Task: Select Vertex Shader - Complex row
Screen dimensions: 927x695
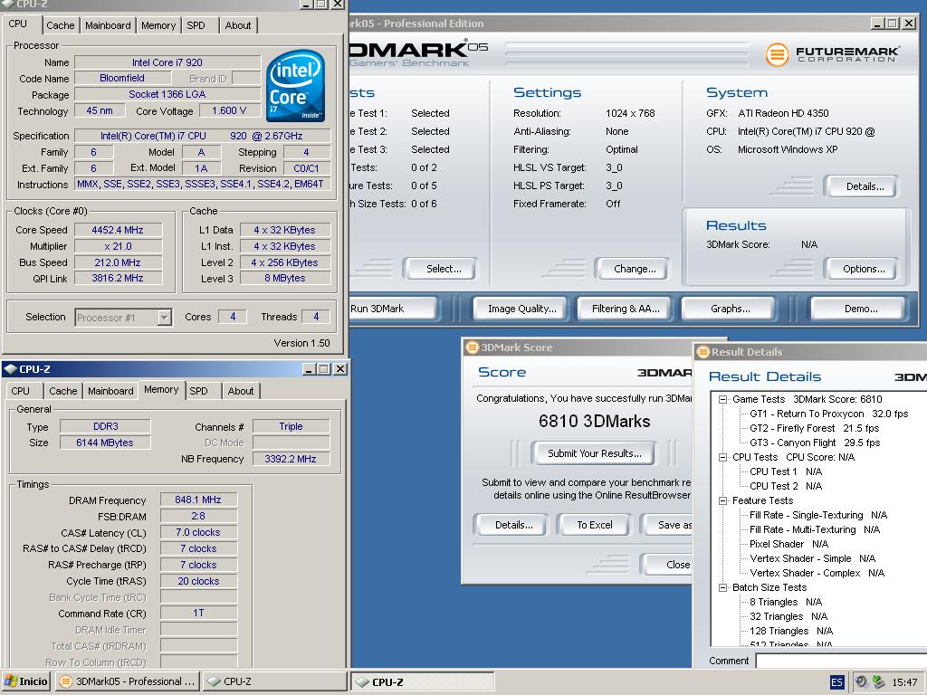Action: pos(817,573)
